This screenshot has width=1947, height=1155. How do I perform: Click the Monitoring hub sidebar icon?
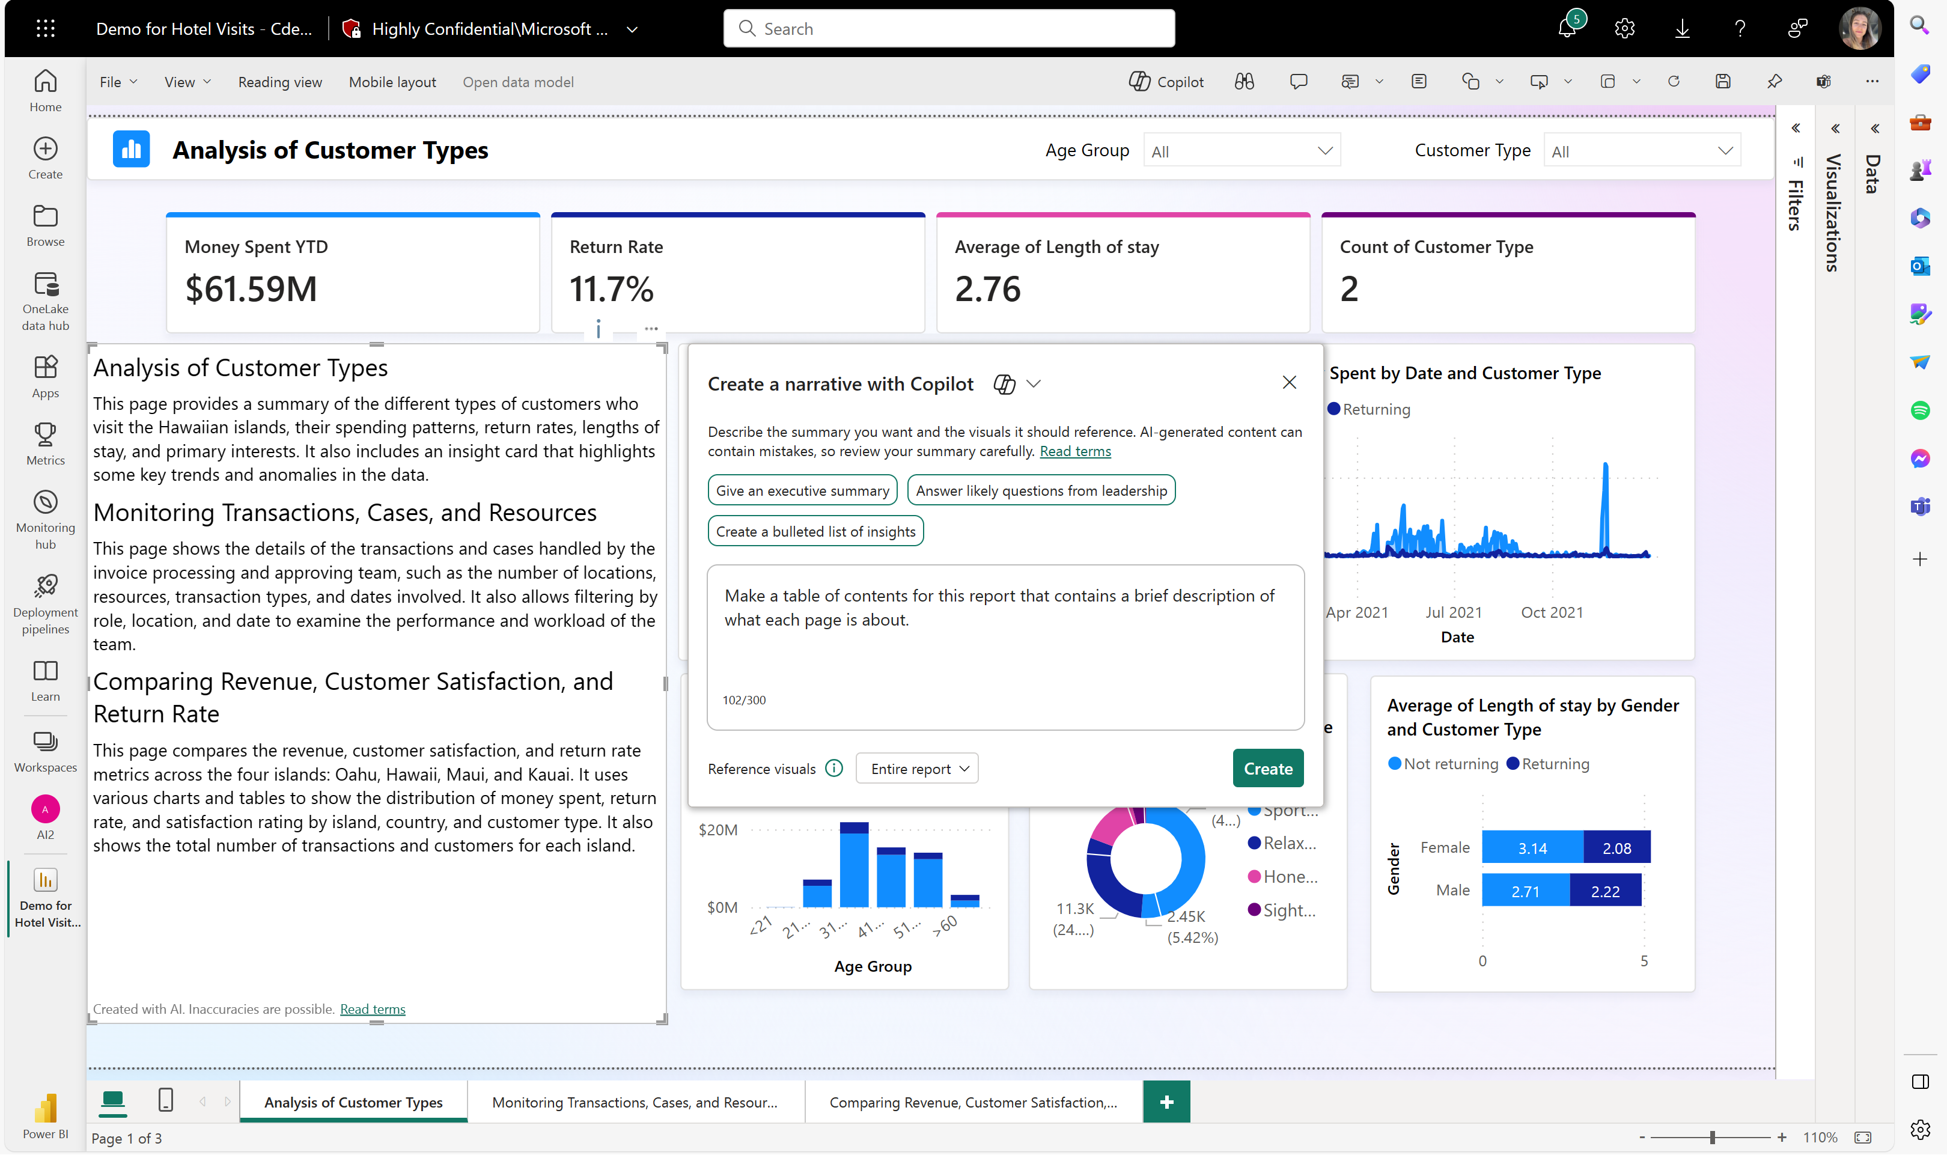(x=45, y=519)
